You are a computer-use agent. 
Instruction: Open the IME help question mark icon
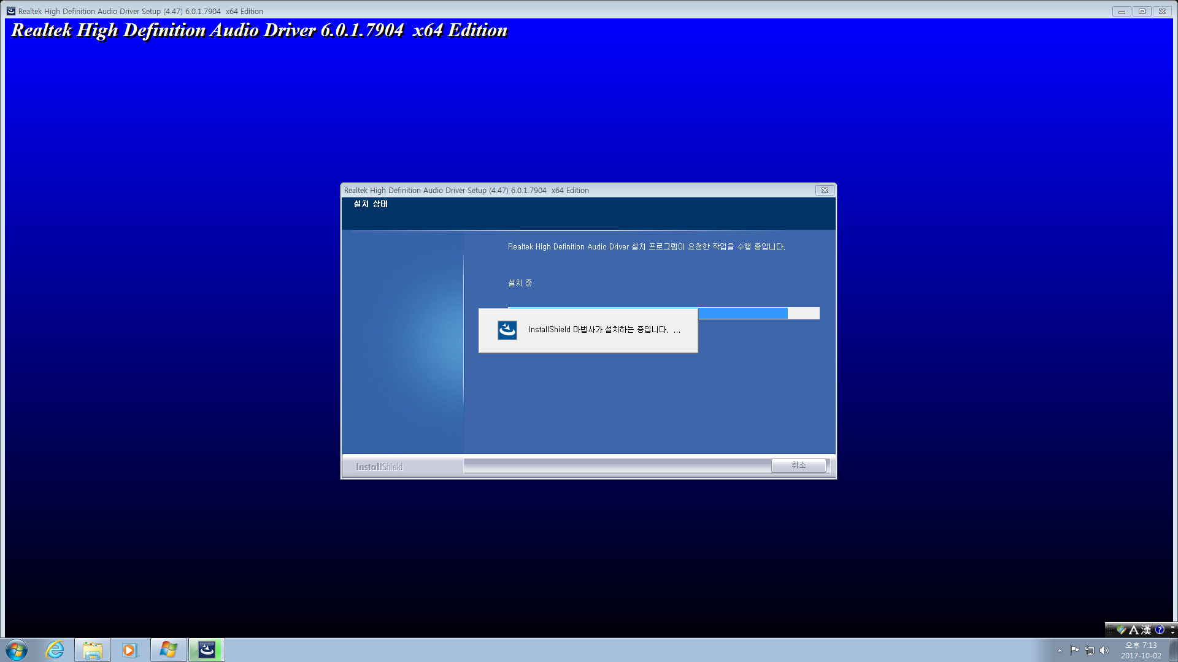tap(1159, 630)
